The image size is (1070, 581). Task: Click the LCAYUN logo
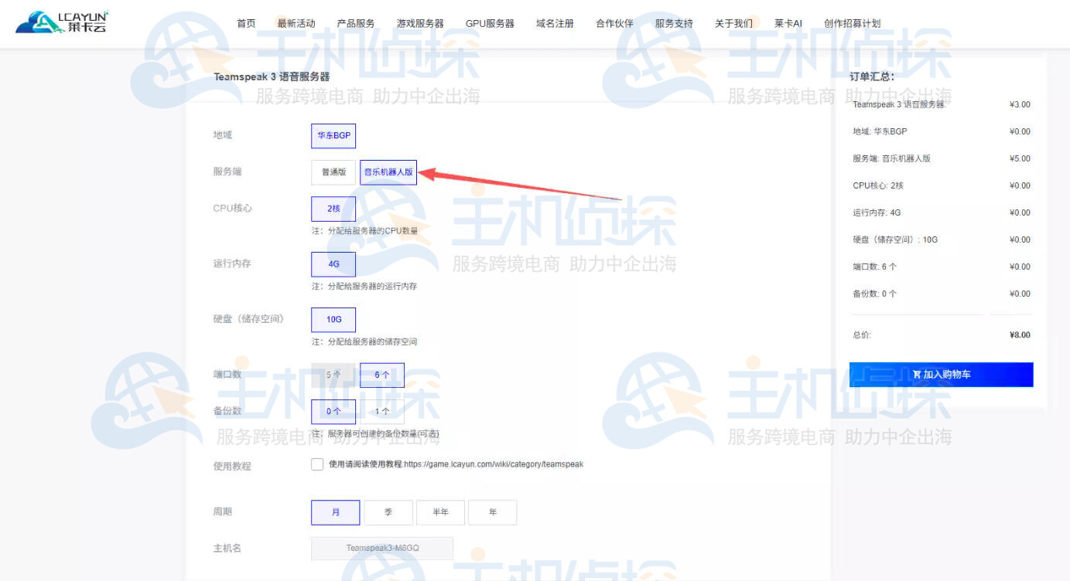[62, 22]
